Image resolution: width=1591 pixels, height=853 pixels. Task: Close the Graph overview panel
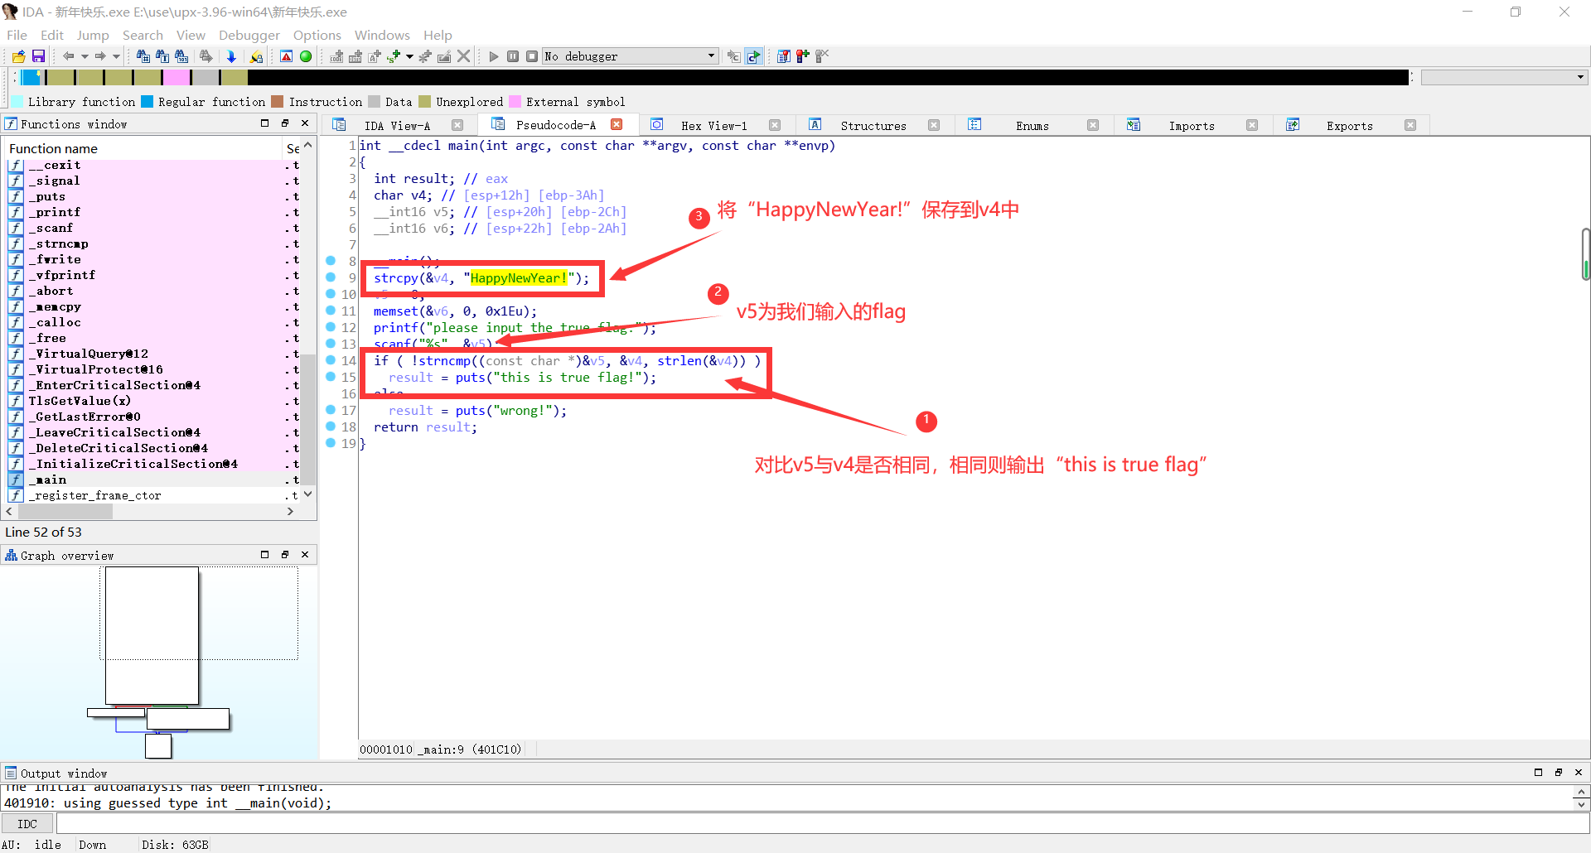[x=305, y=555]
